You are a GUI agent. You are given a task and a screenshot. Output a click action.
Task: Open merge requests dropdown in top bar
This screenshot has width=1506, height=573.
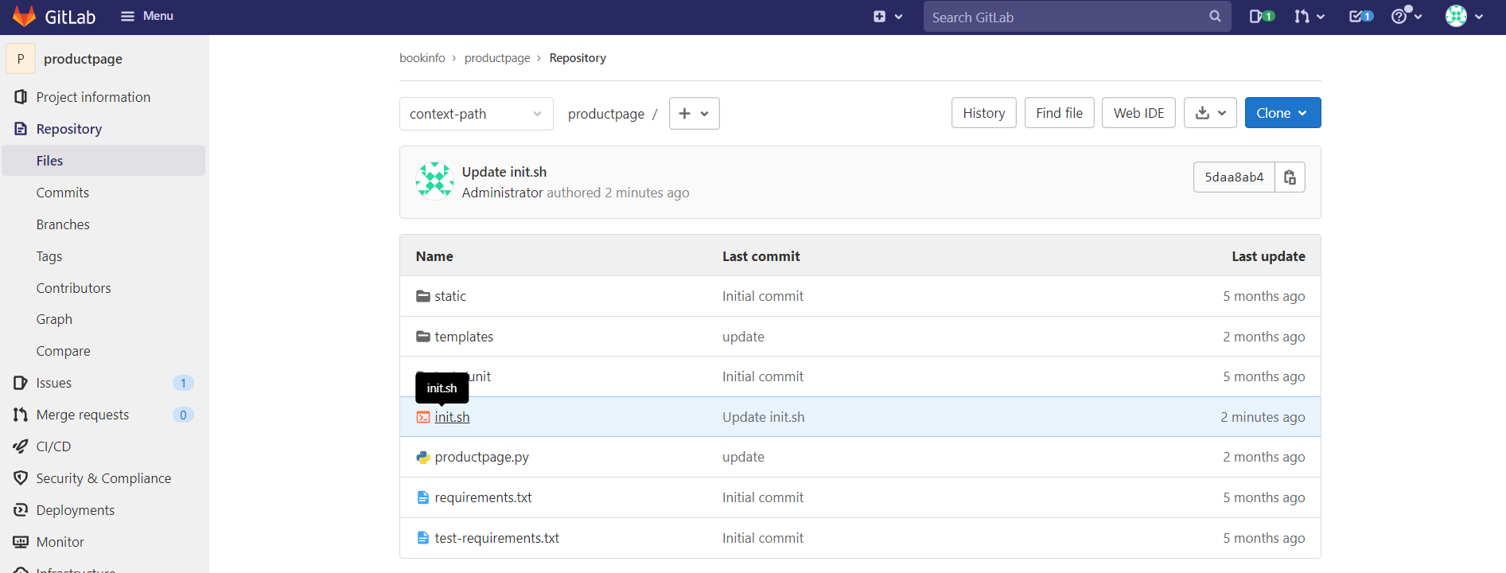tap(1309, 16)
